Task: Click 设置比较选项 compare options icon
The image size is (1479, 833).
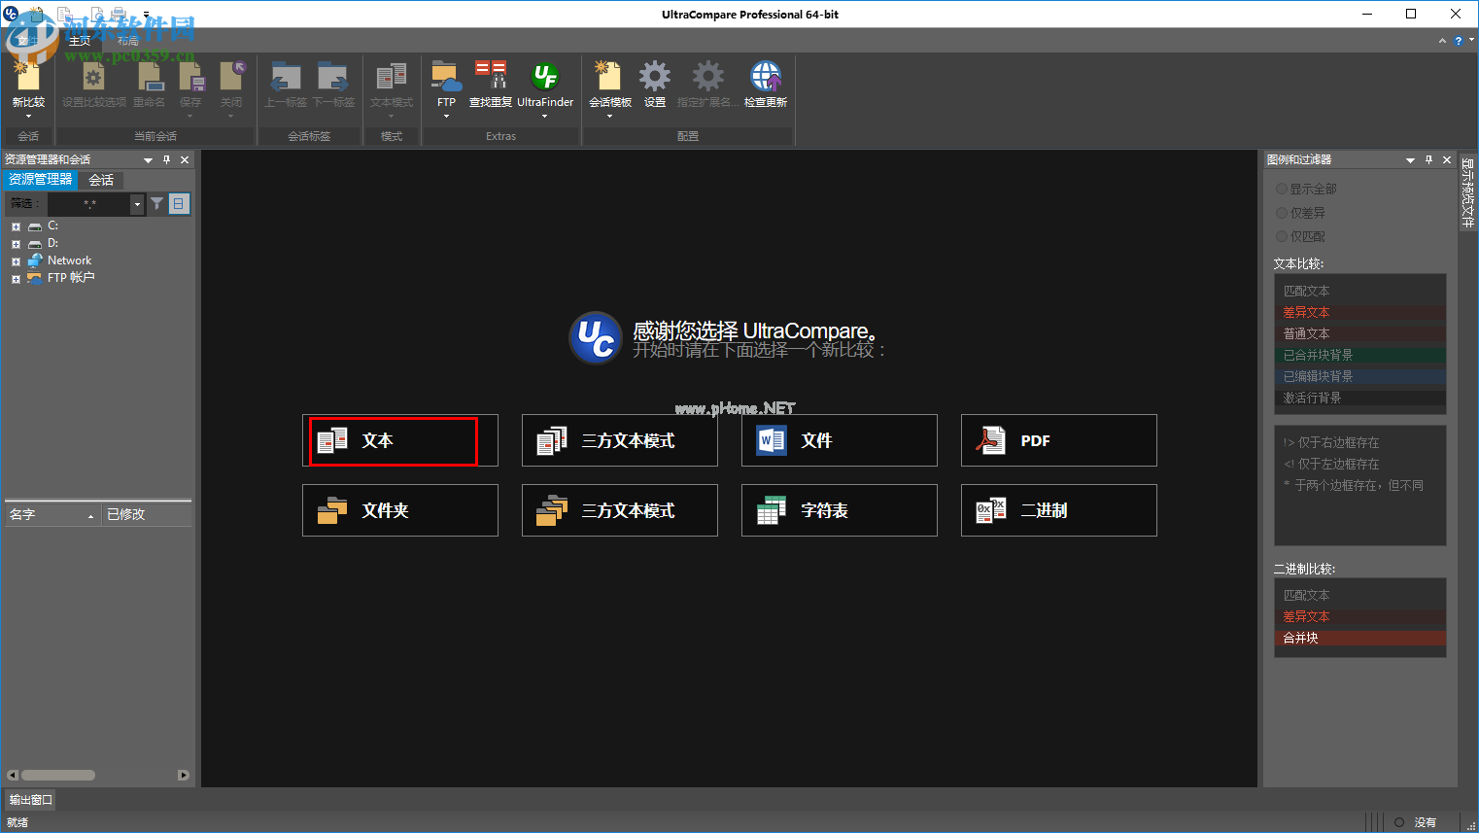Action: coord(93,77)
